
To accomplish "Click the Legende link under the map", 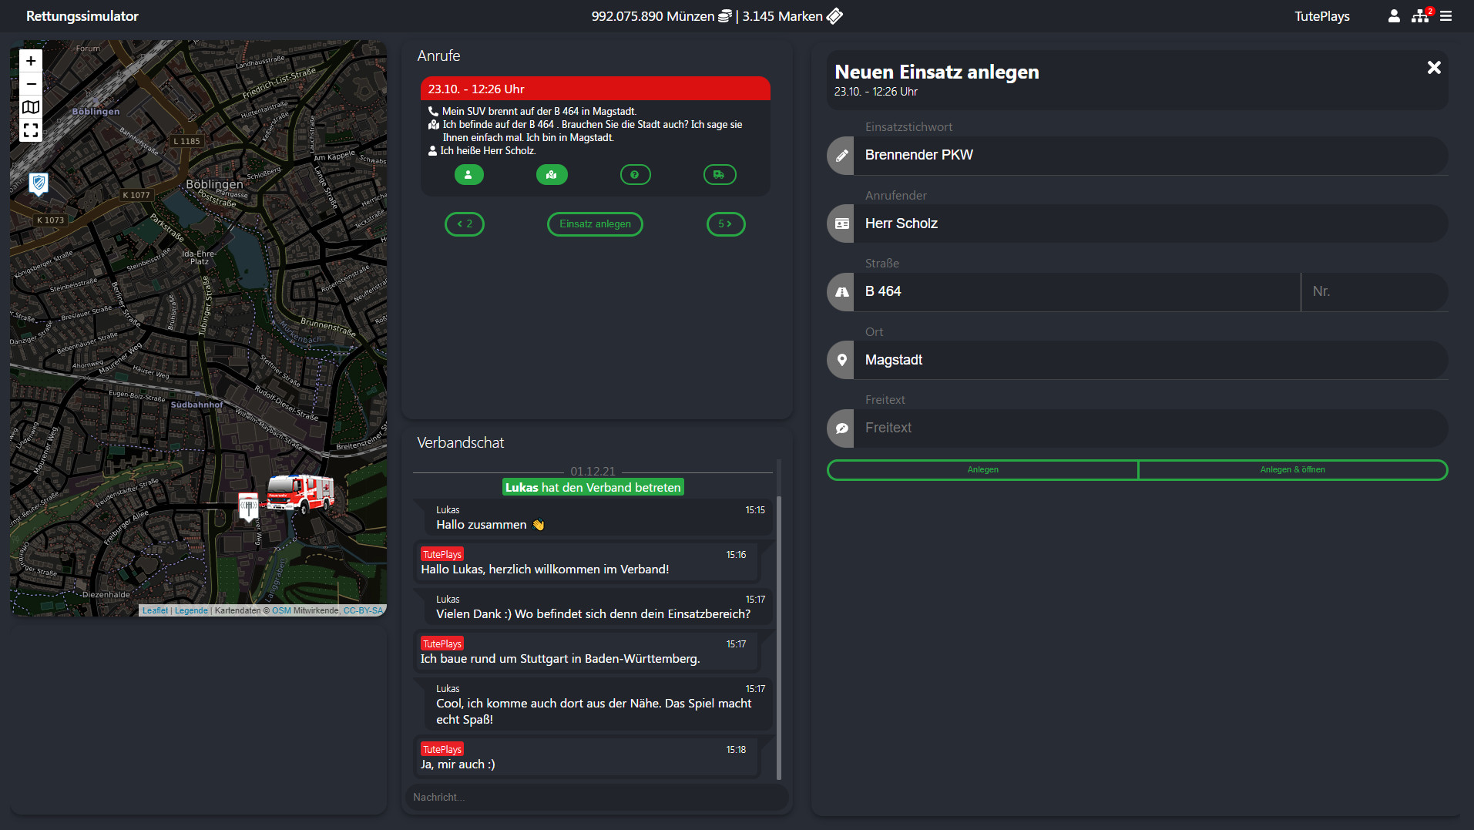I will pyautogui.click(x=191, y=610).
